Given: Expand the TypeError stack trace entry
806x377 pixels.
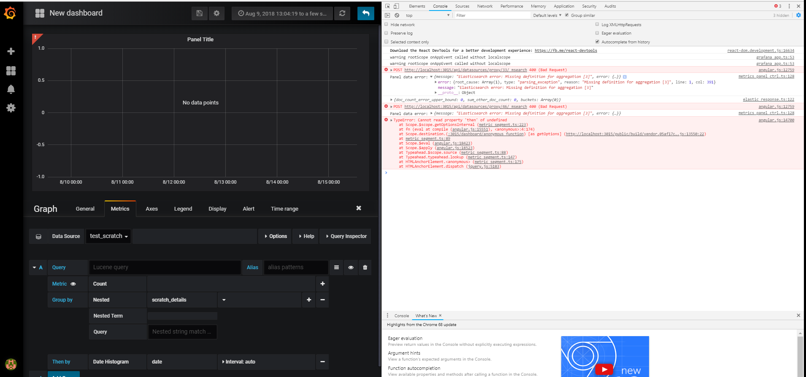Looking at the screenshot, I should click(392, 120).
